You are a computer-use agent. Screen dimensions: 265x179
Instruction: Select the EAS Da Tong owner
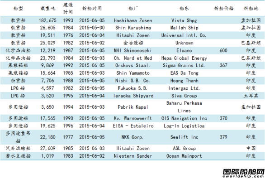184,73
